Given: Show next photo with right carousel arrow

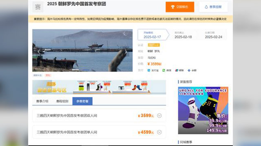Looking at the screenshot, I should (x=126, y=52).
